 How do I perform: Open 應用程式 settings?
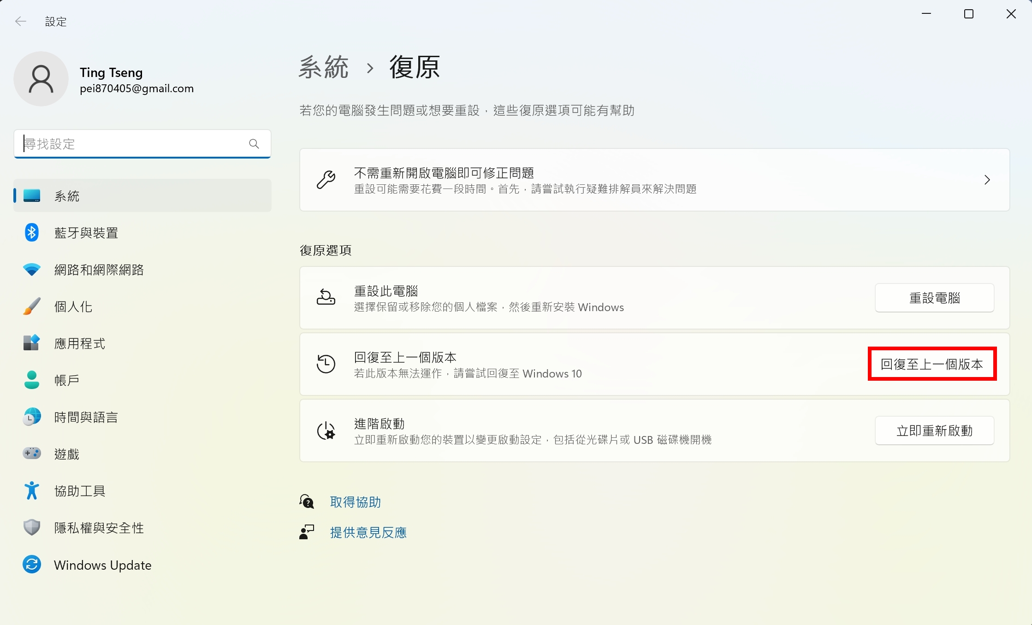click(x=142, y=343)
